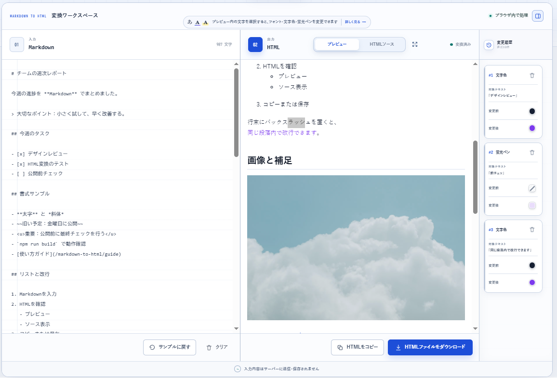557x378 pixels.
Task: Toggle the side panel layout icon
Action: pos(537,16)
